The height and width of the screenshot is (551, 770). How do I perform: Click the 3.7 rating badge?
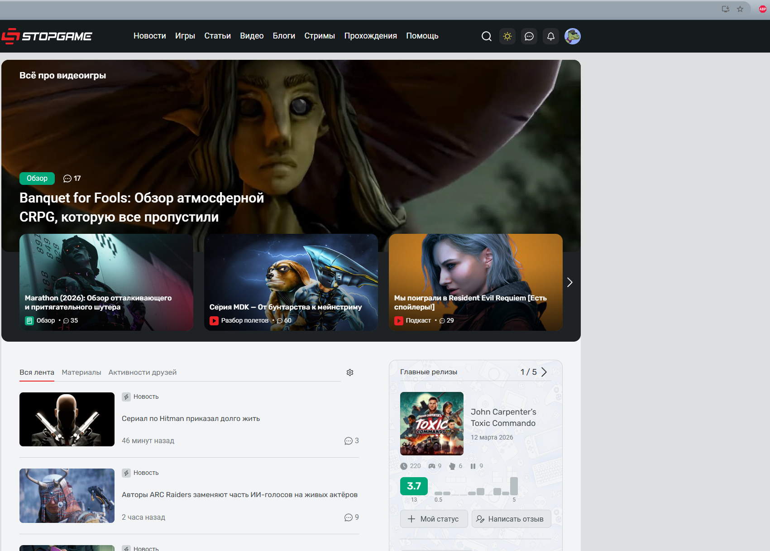click(x=414, y=486)
